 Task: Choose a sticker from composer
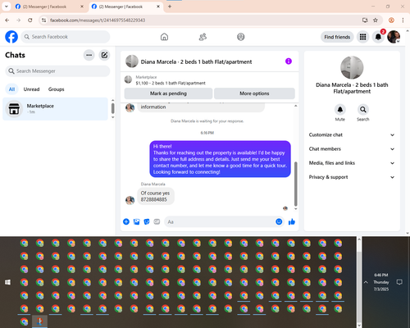(x=147, y=221)
